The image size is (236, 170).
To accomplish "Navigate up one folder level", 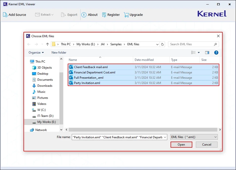I will point(48,44).
